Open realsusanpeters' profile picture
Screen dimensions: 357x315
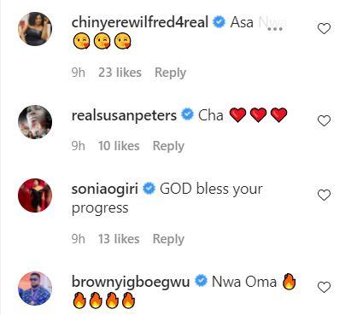(35, 122)
